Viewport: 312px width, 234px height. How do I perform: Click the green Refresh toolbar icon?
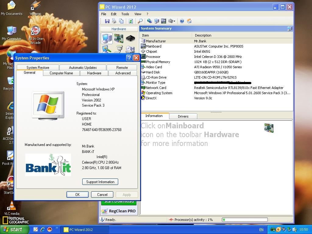coord(131,21)
